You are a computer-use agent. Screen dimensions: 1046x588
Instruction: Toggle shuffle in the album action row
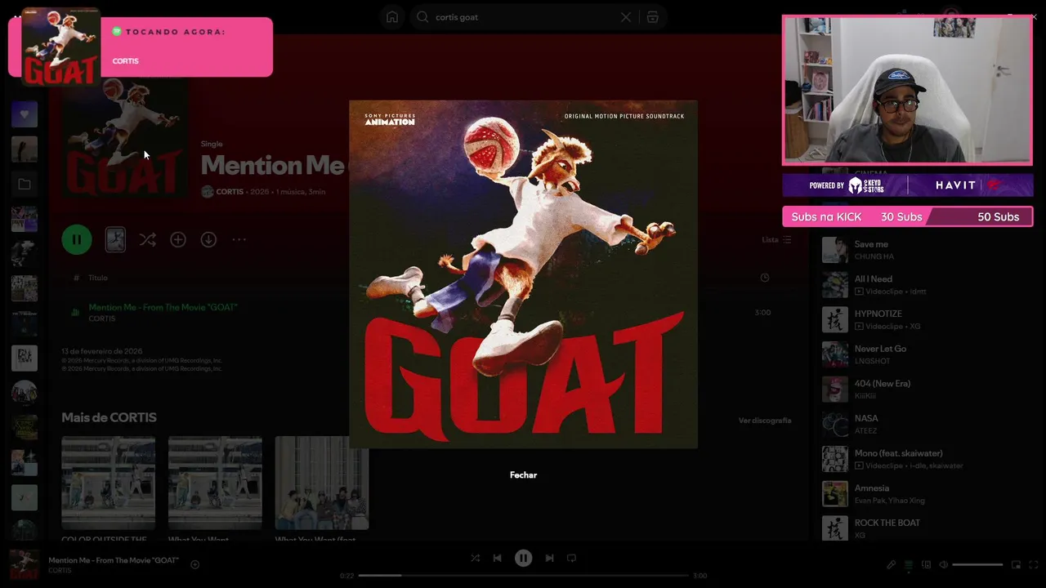147,239
